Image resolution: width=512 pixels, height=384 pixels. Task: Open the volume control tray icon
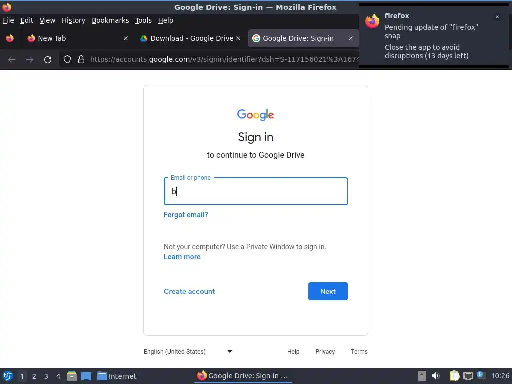tap(436, 376)
